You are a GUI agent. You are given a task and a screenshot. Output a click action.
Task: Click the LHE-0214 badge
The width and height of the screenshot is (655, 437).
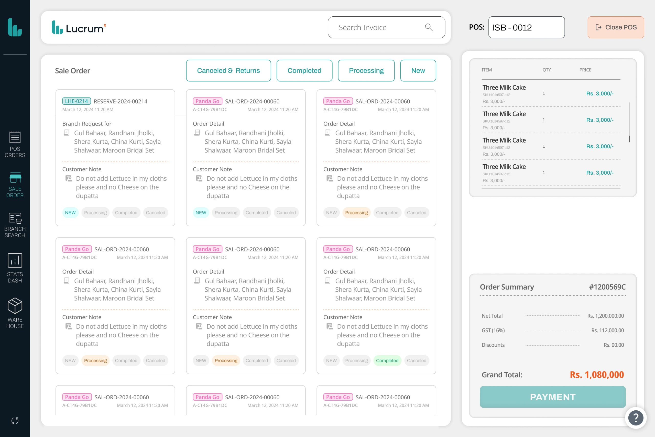(x=77, y=101)
